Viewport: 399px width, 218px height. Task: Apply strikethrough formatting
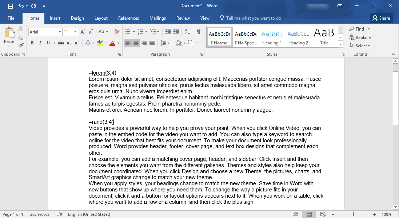[x=61, y=43]
